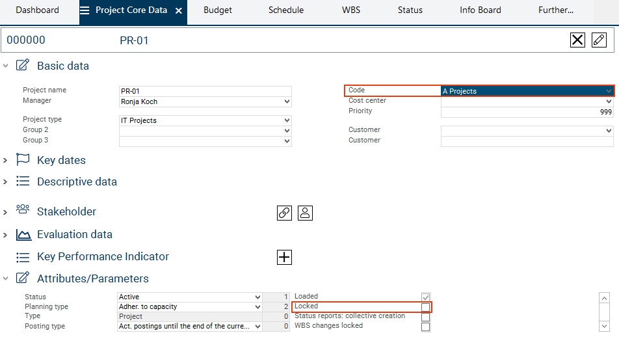Image resolution: width=619 pixels, height=337 pixels.
Task: Toggle the WBS changes locked checkbox
Action: tap(425, 327)
